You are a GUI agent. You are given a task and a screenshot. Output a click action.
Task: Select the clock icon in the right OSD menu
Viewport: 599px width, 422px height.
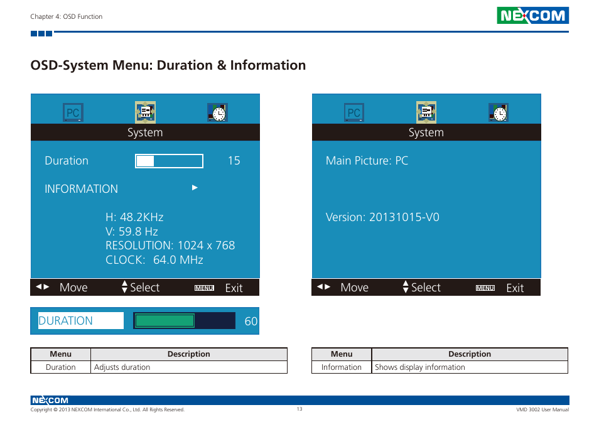click(499, 112)
